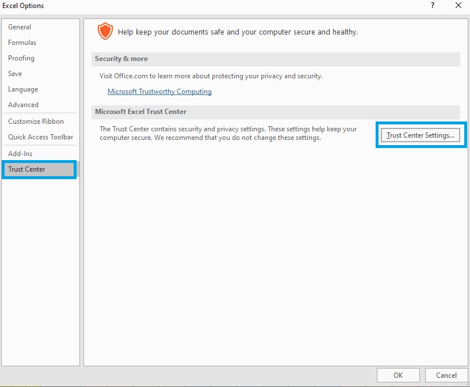Open the Microsoft Trustworthy Computing link
This screenshot has height=387, width=470.
tap(159, 92)
